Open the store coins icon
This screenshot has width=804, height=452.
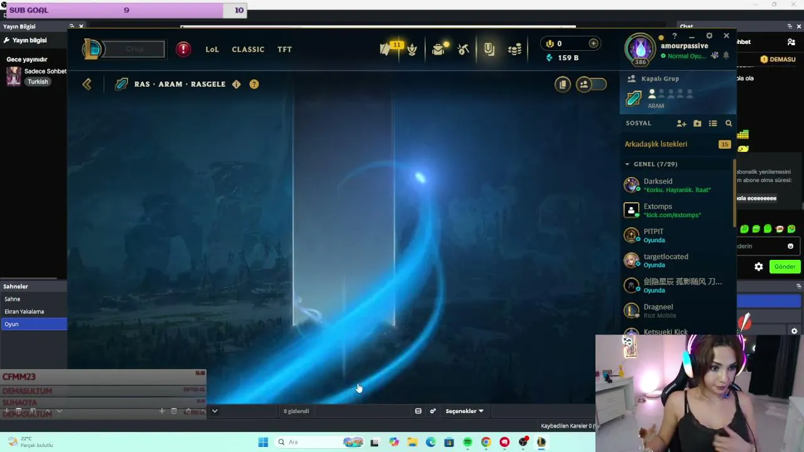click(x=515, y=49)
